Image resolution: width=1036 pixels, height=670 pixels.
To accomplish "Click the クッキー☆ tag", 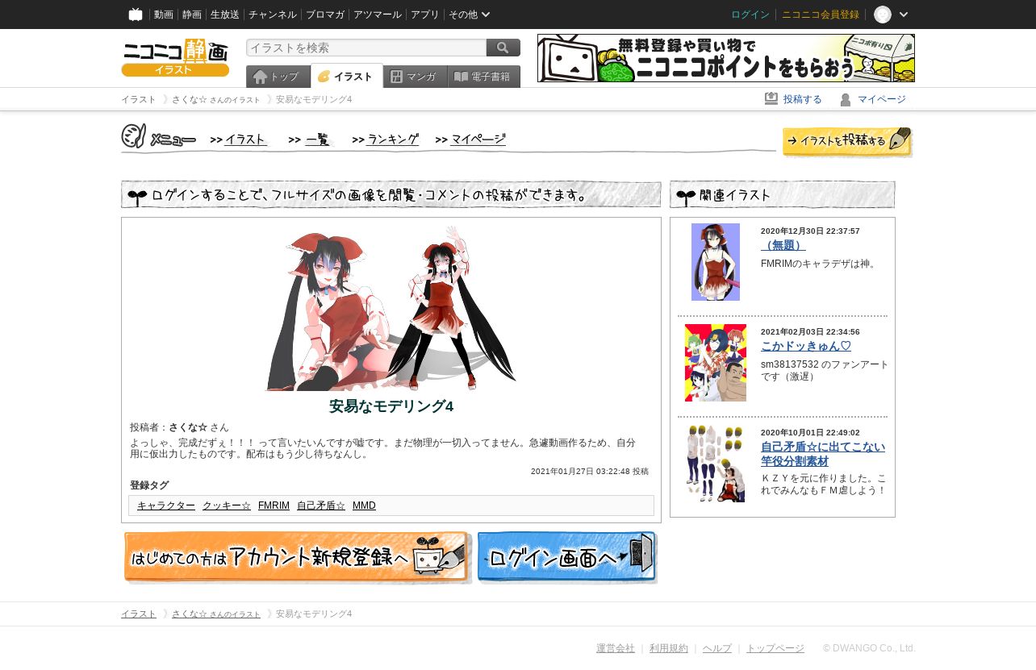I will tap(227, 506).
